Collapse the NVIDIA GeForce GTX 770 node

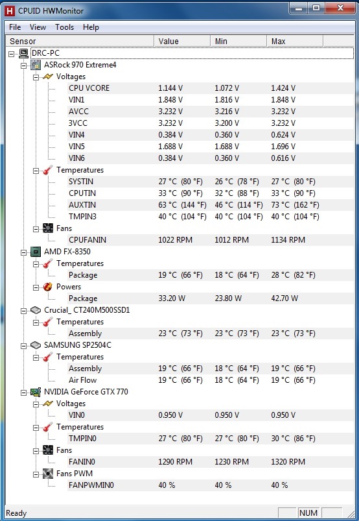click(x=23, y=393)
